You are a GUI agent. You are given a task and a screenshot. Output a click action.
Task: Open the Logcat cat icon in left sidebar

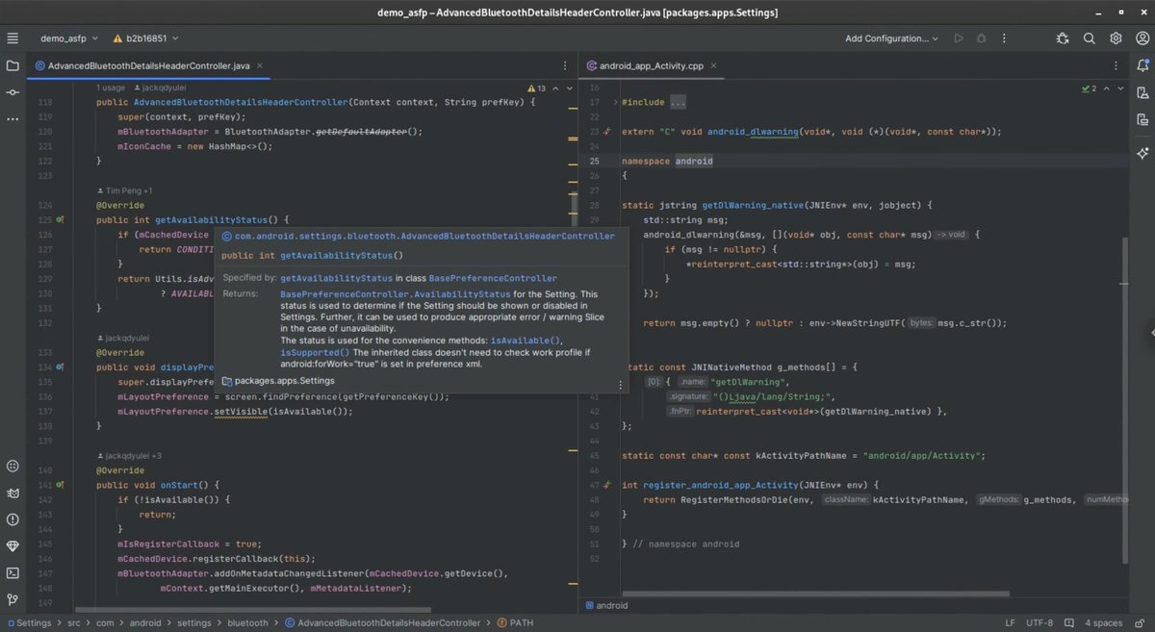[13, 493]
